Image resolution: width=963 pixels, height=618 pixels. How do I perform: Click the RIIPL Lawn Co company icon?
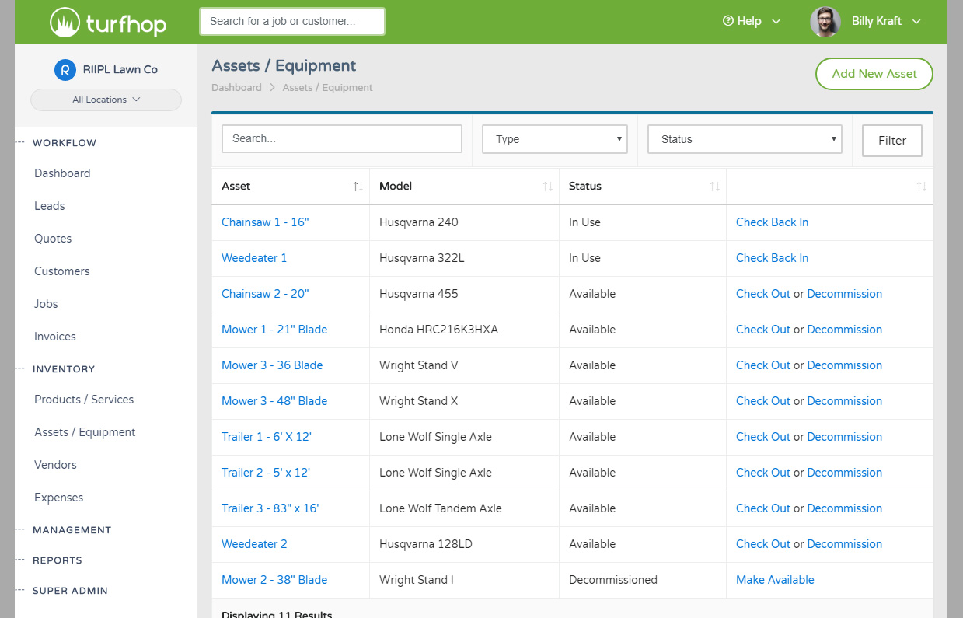click(65, 69)
